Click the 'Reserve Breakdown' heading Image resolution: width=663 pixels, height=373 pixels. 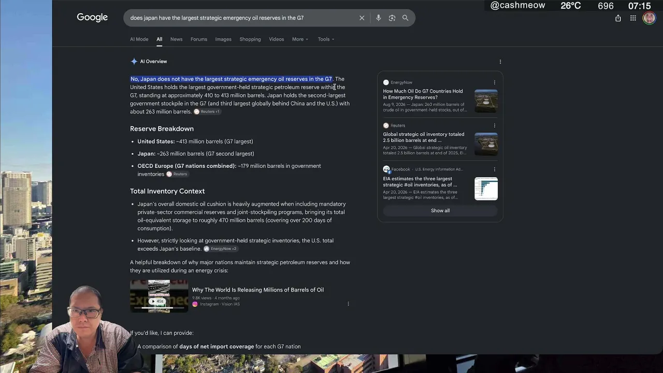pyautogui.click(x=162, y=129)
